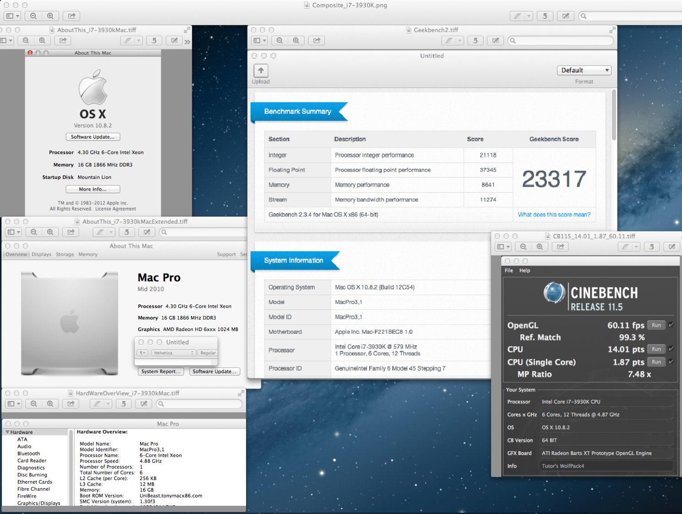Run the OpenGL benchmark in Cinebench
Screen dimensions: 682x514
tap(656, 325)
